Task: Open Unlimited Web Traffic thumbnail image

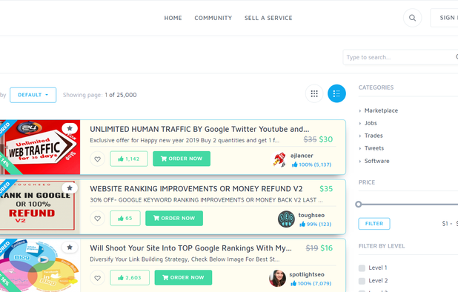Action: point(40,147)
